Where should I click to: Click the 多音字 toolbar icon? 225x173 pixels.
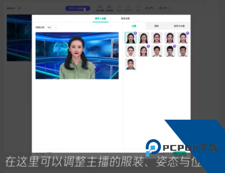pyautogui.click(x=119, y=8)
